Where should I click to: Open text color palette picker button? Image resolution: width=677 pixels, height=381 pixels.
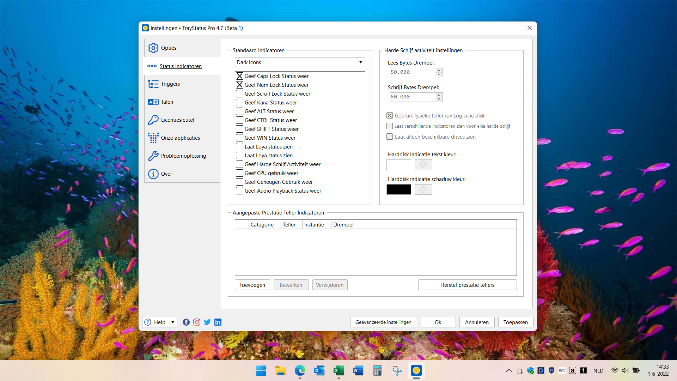423,165
